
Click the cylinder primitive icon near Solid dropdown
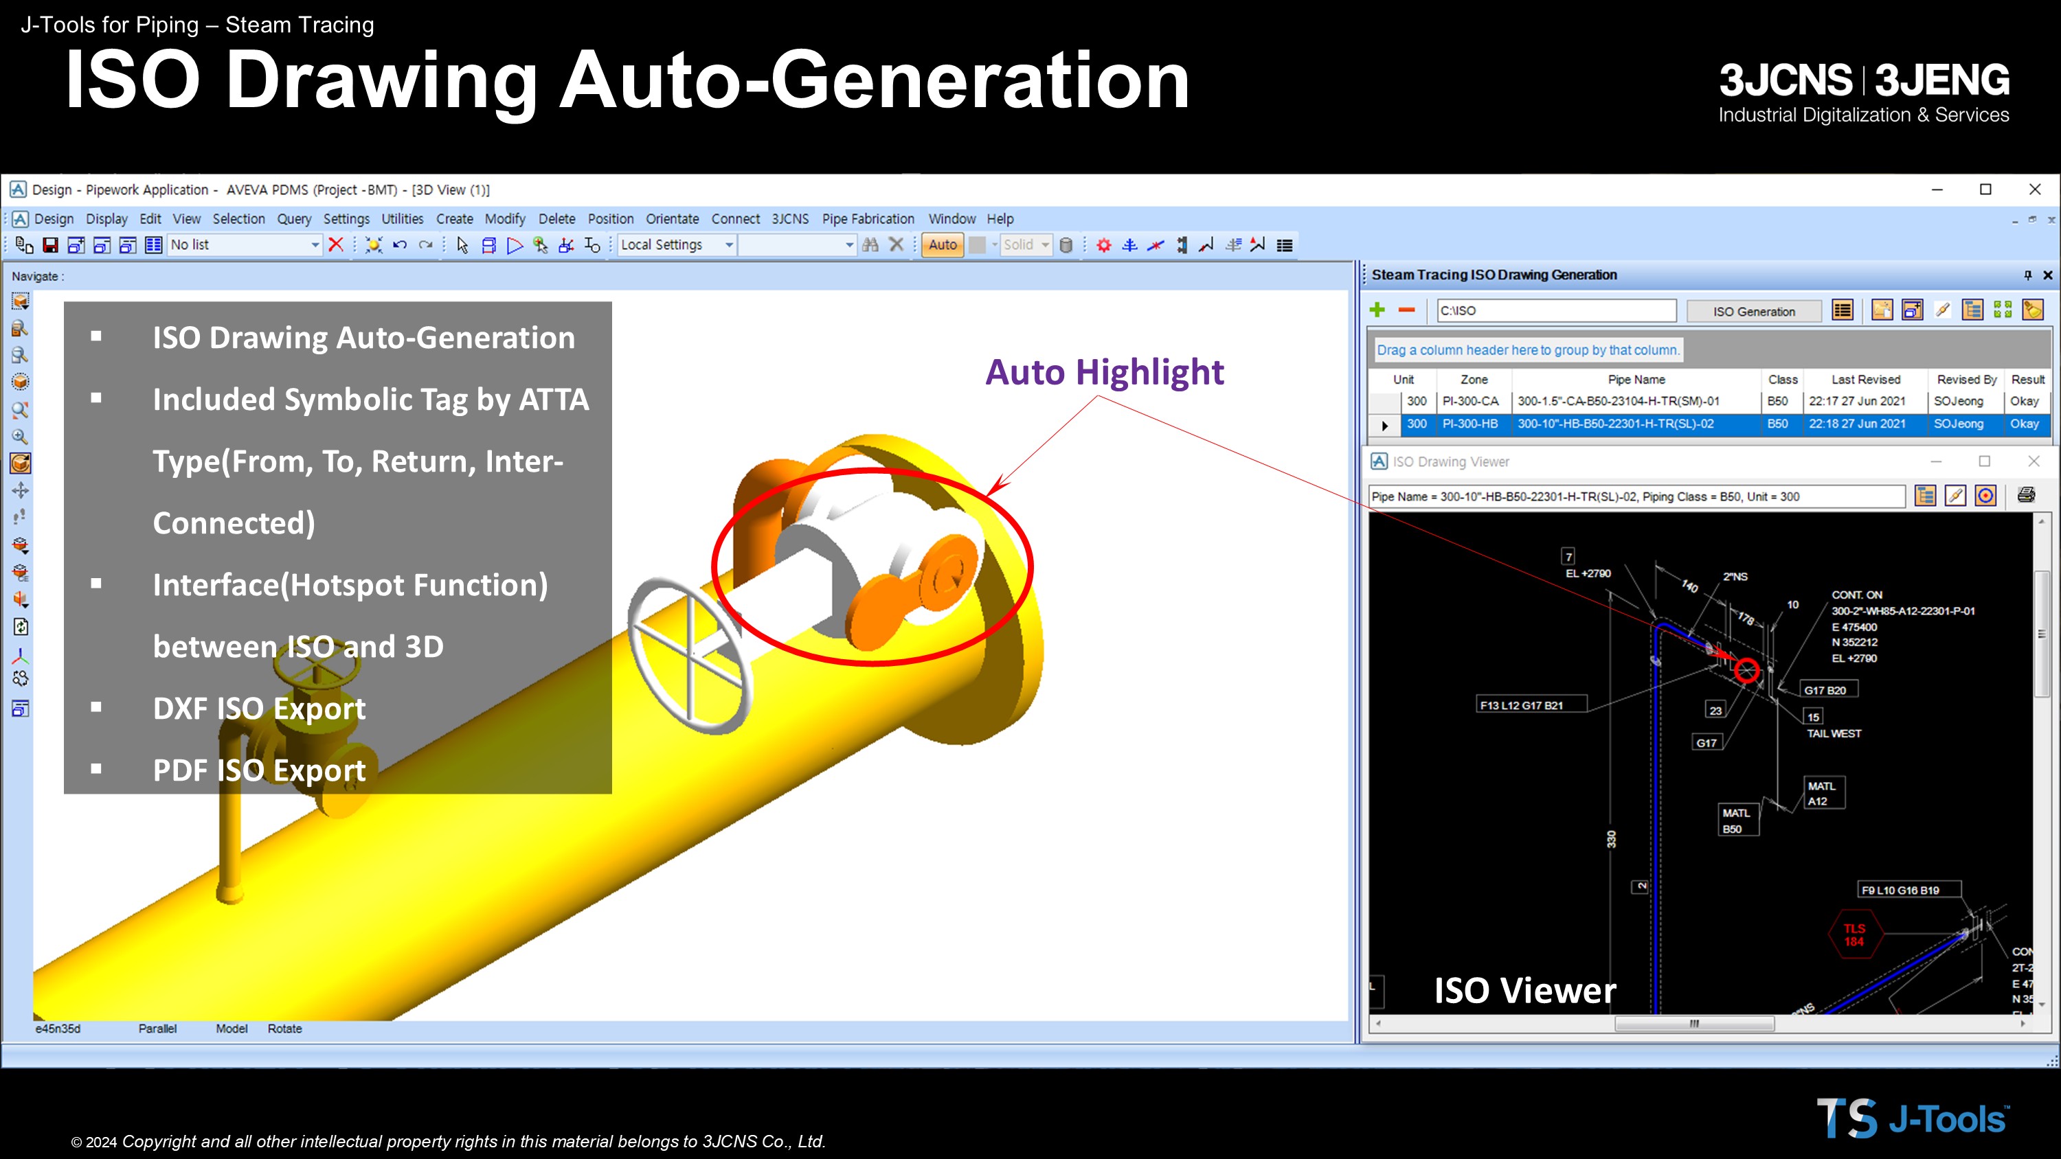[1066, 244]
